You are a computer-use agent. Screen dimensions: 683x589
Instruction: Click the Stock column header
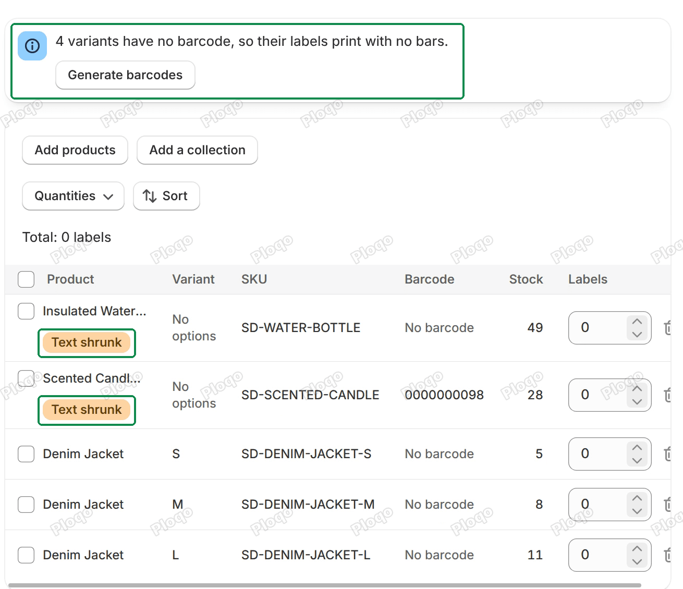click(x=526, y=279)
